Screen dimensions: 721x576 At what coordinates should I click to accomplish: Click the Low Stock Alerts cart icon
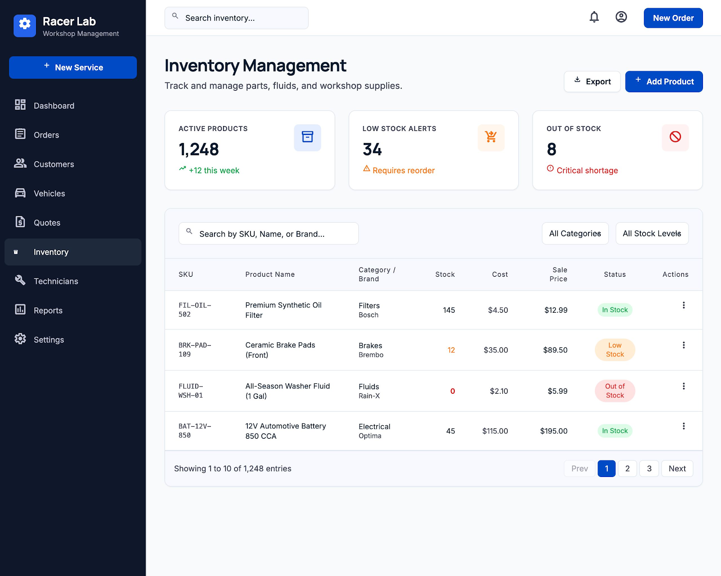[491, 137]
